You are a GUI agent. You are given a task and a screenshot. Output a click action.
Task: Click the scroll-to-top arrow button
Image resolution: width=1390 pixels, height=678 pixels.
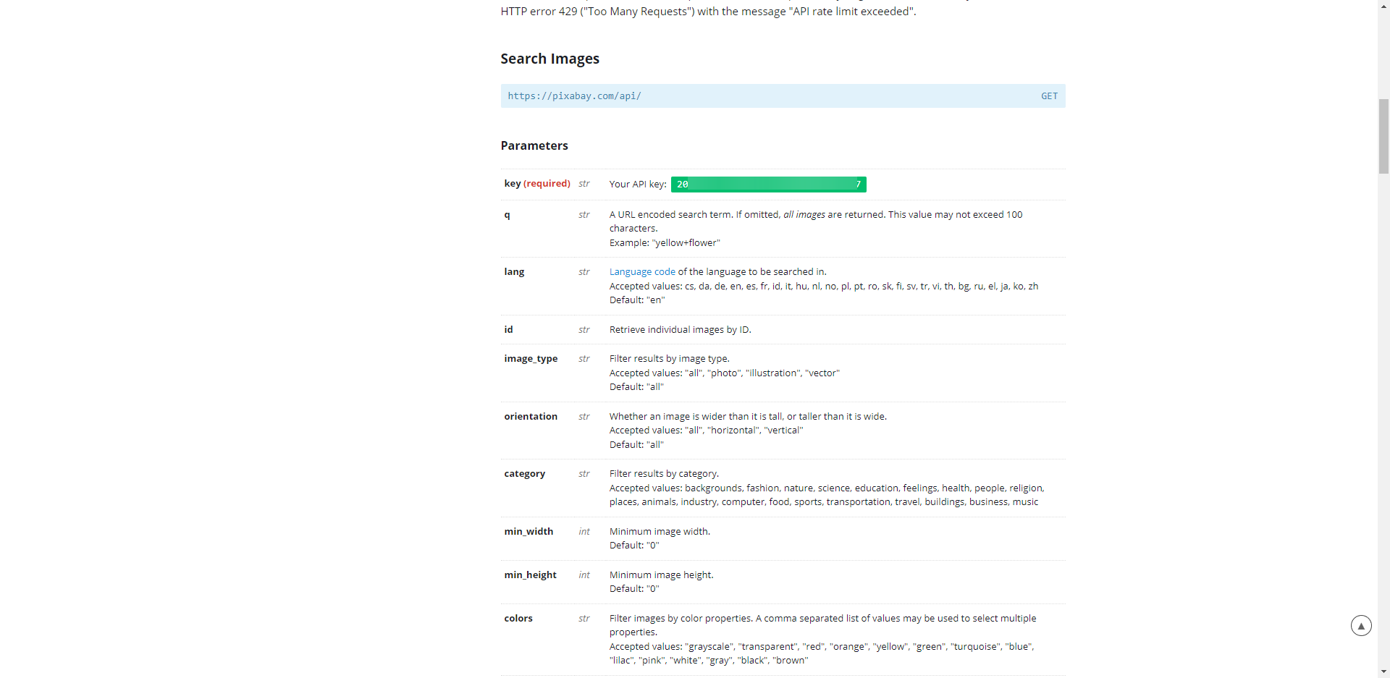1361,625
